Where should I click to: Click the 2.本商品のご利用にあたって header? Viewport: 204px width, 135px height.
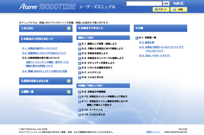coord(46,39)
